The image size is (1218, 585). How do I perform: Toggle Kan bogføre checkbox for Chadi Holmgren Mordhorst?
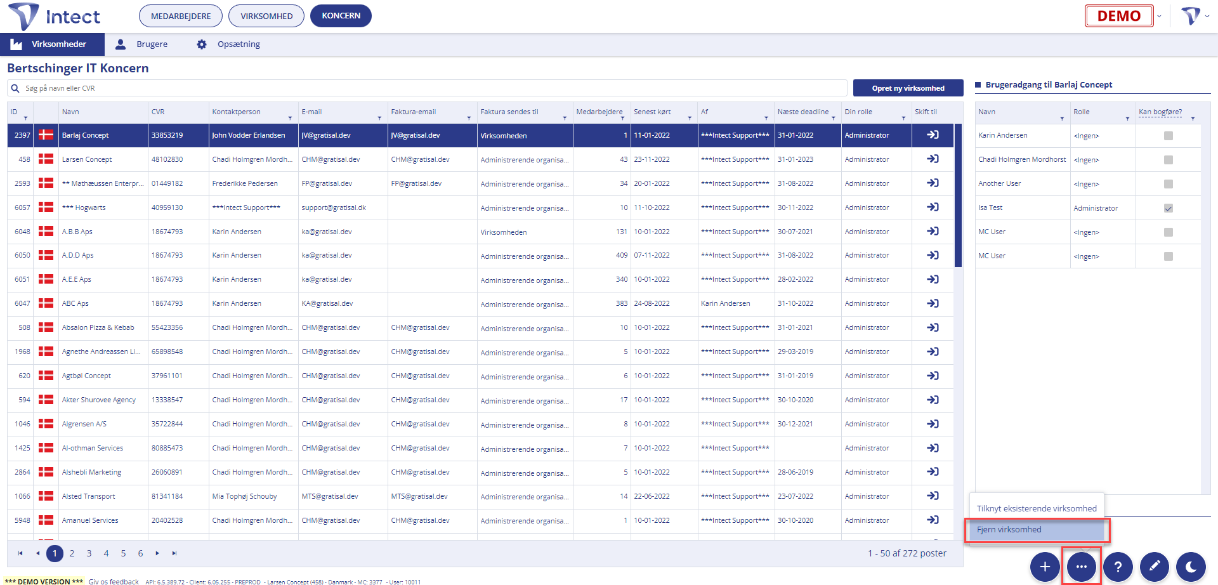(1169, 160)
